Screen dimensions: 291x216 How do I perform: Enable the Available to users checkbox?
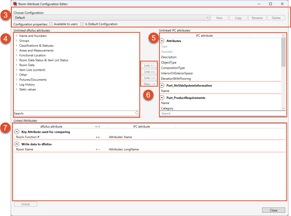click(x=51, y=24)
